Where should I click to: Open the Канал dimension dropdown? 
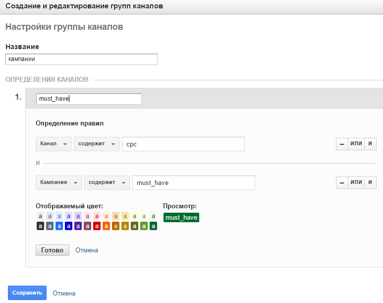[54, 144]
